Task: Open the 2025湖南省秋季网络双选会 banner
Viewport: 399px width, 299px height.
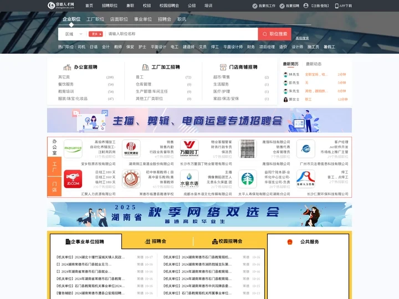Action: [199, 214]
